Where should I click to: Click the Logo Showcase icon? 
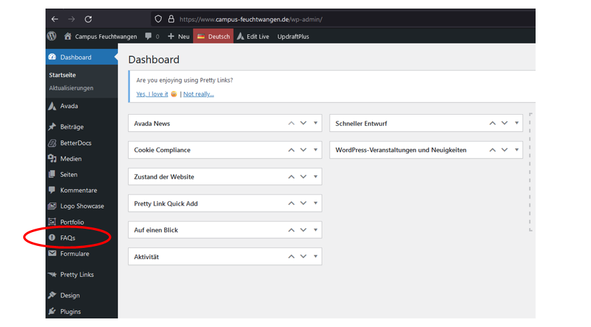point(52,206)
